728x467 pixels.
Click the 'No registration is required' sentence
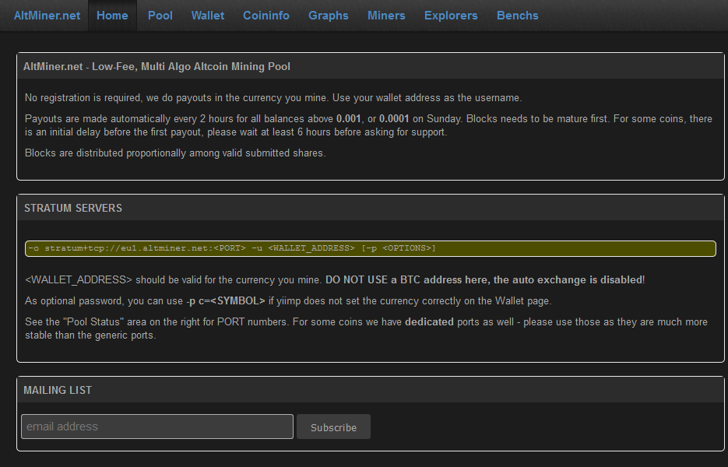point(273,98)
